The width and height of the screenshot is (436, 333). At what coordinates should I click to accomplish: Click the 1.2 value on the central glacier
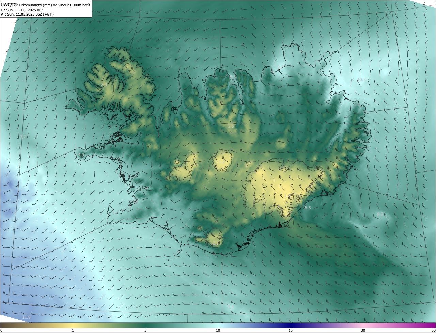click(221, 162)
